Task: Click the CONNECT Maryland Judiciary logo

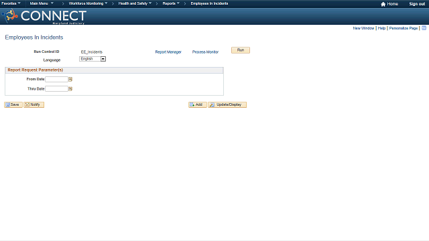Action: pyautogui.click(x=44, y=16)
